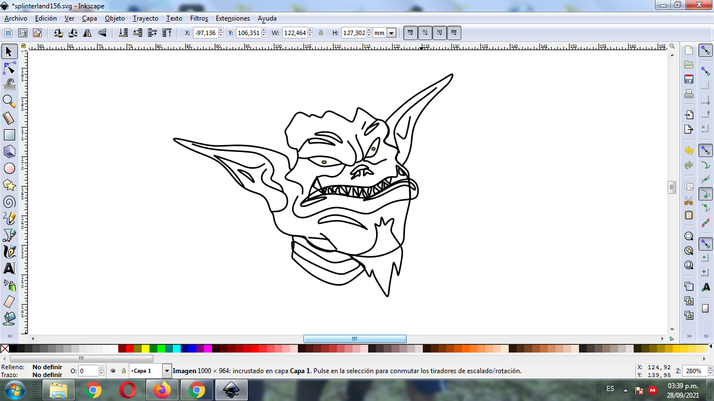The height and width of the screenshot is (401, 714).
Task: Open the Edición menu
Action: [x=46, y=18]
